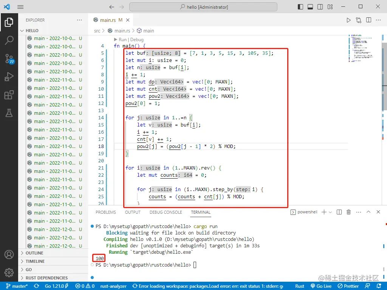The image size is (387, 290).
Task: Toggle the primary side bar layout icon
Action: (300, 7)
